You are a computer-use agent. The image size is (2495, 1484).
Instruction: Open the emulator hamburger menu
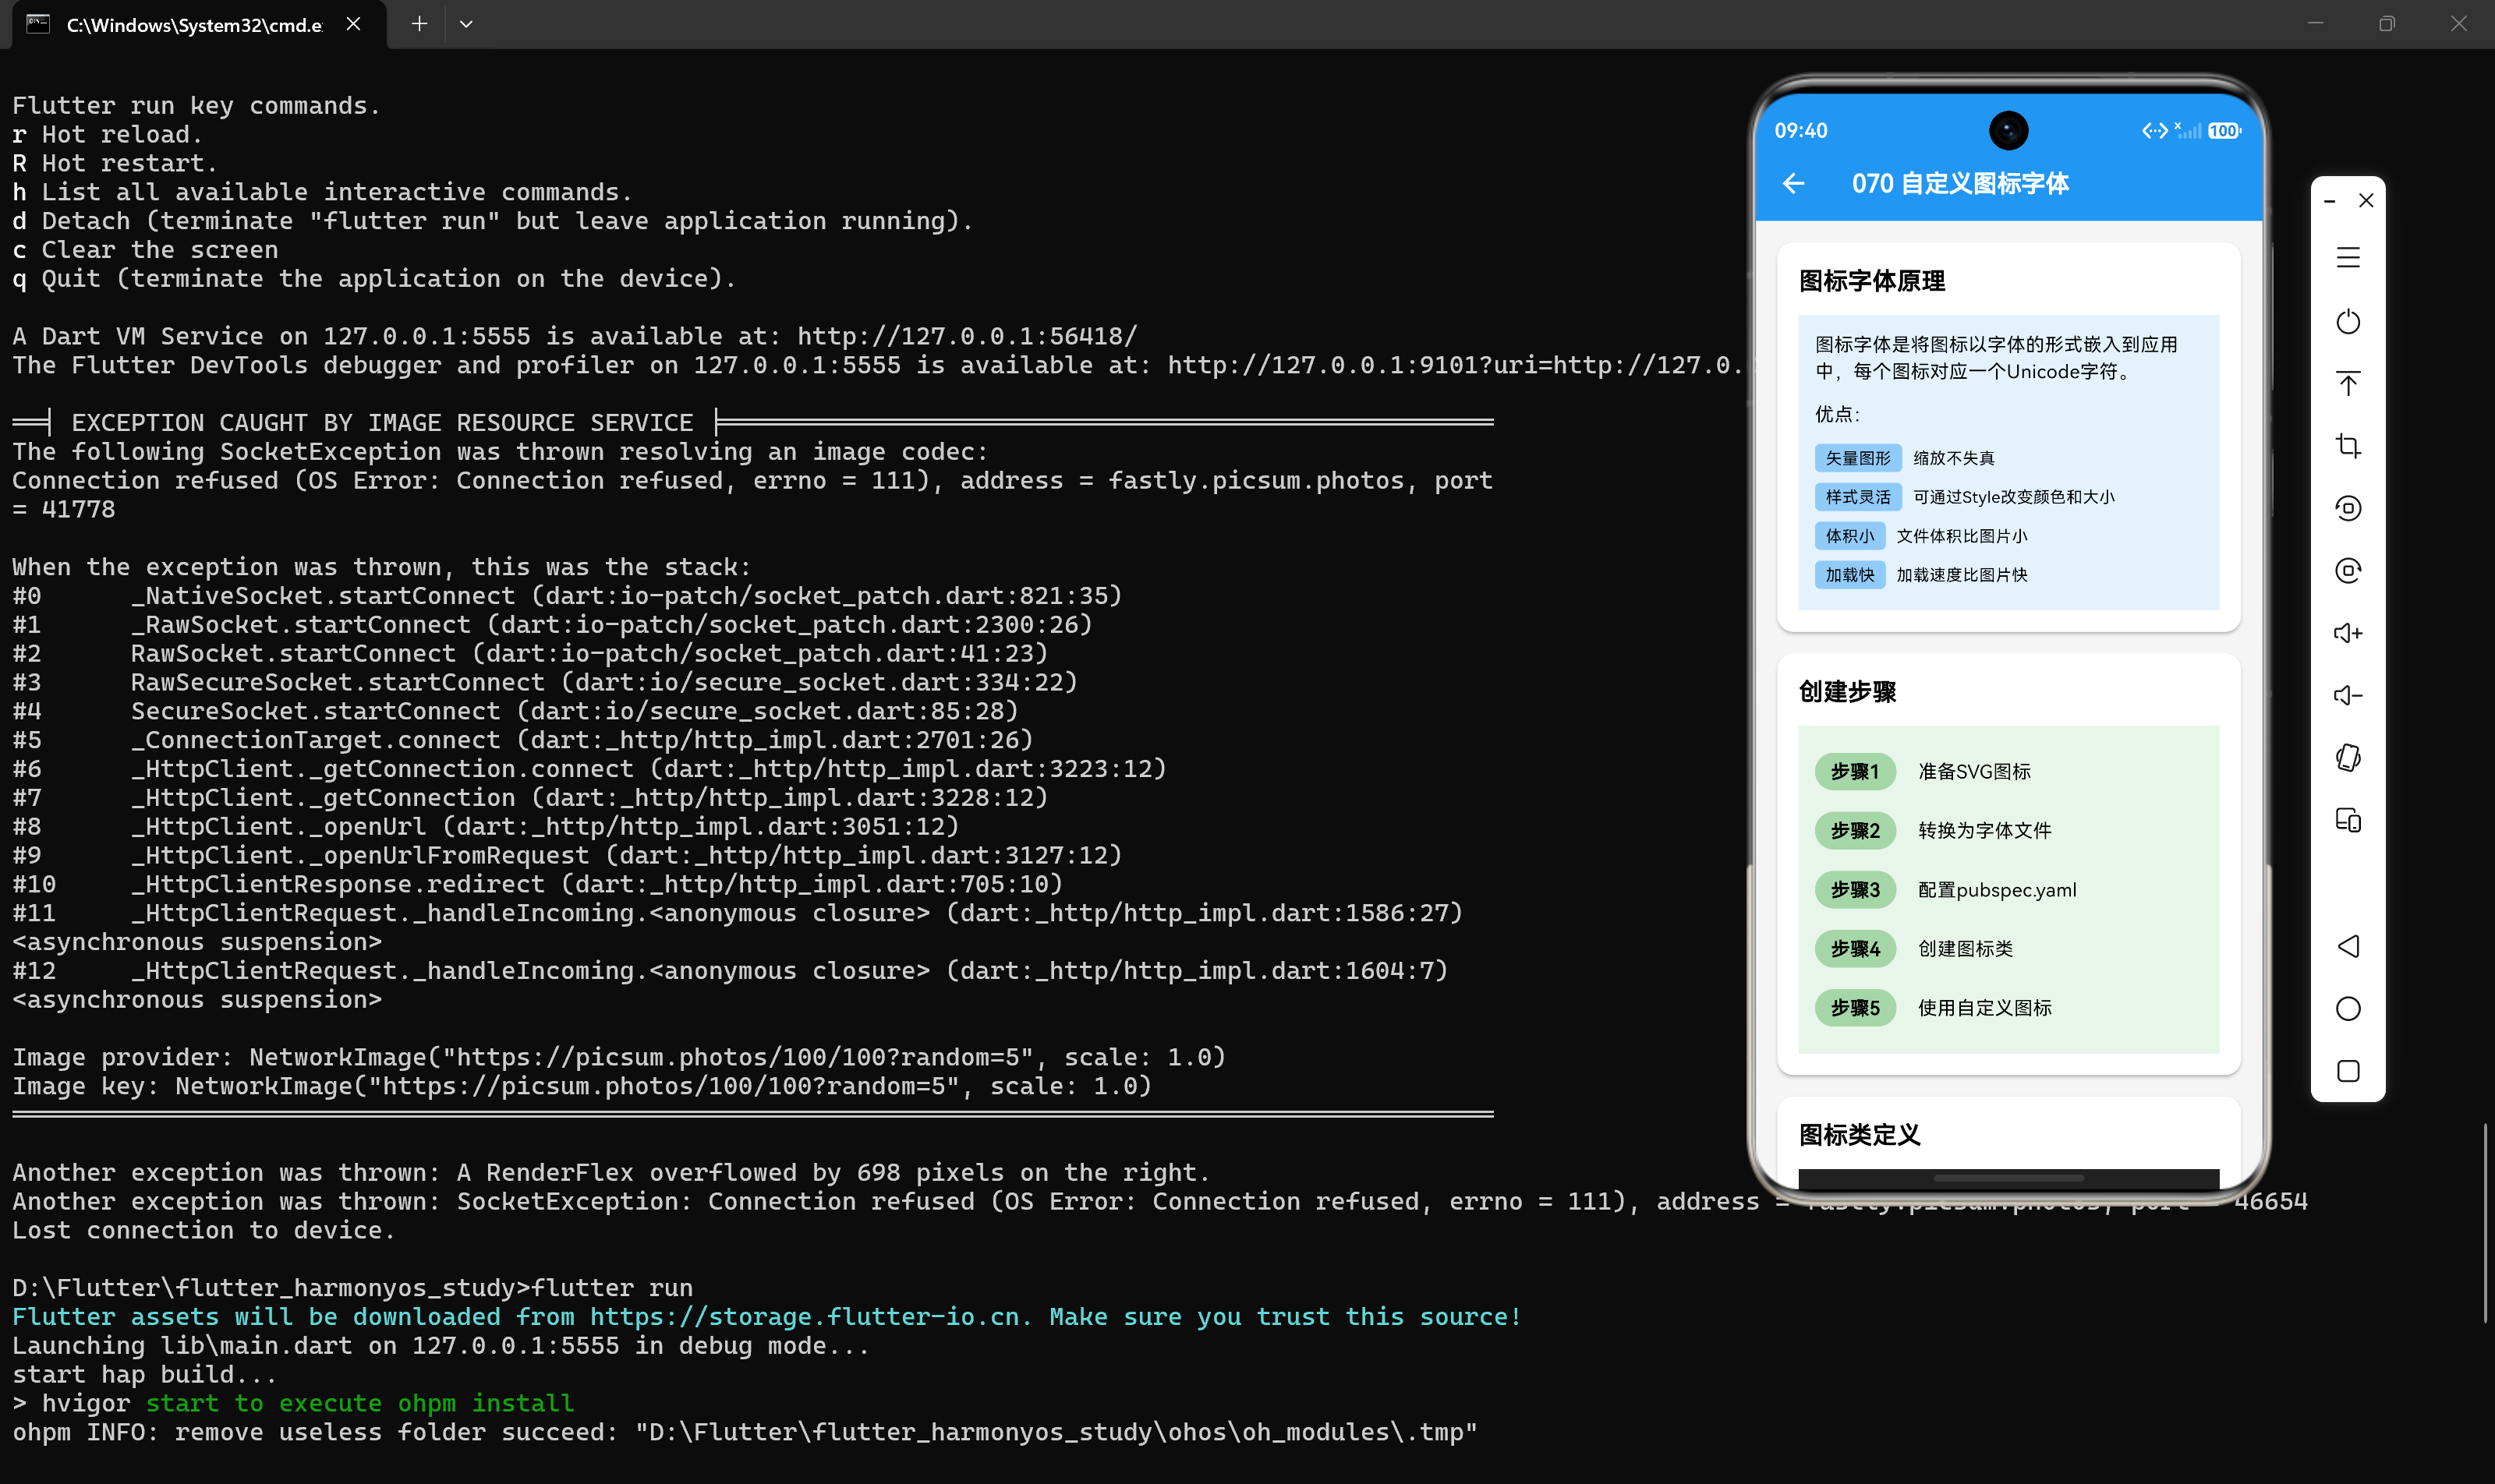2348,258
